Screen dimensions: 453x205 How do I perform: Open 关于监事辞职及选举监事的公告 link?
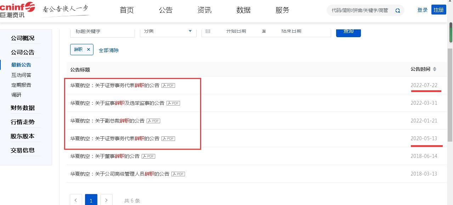117,103
